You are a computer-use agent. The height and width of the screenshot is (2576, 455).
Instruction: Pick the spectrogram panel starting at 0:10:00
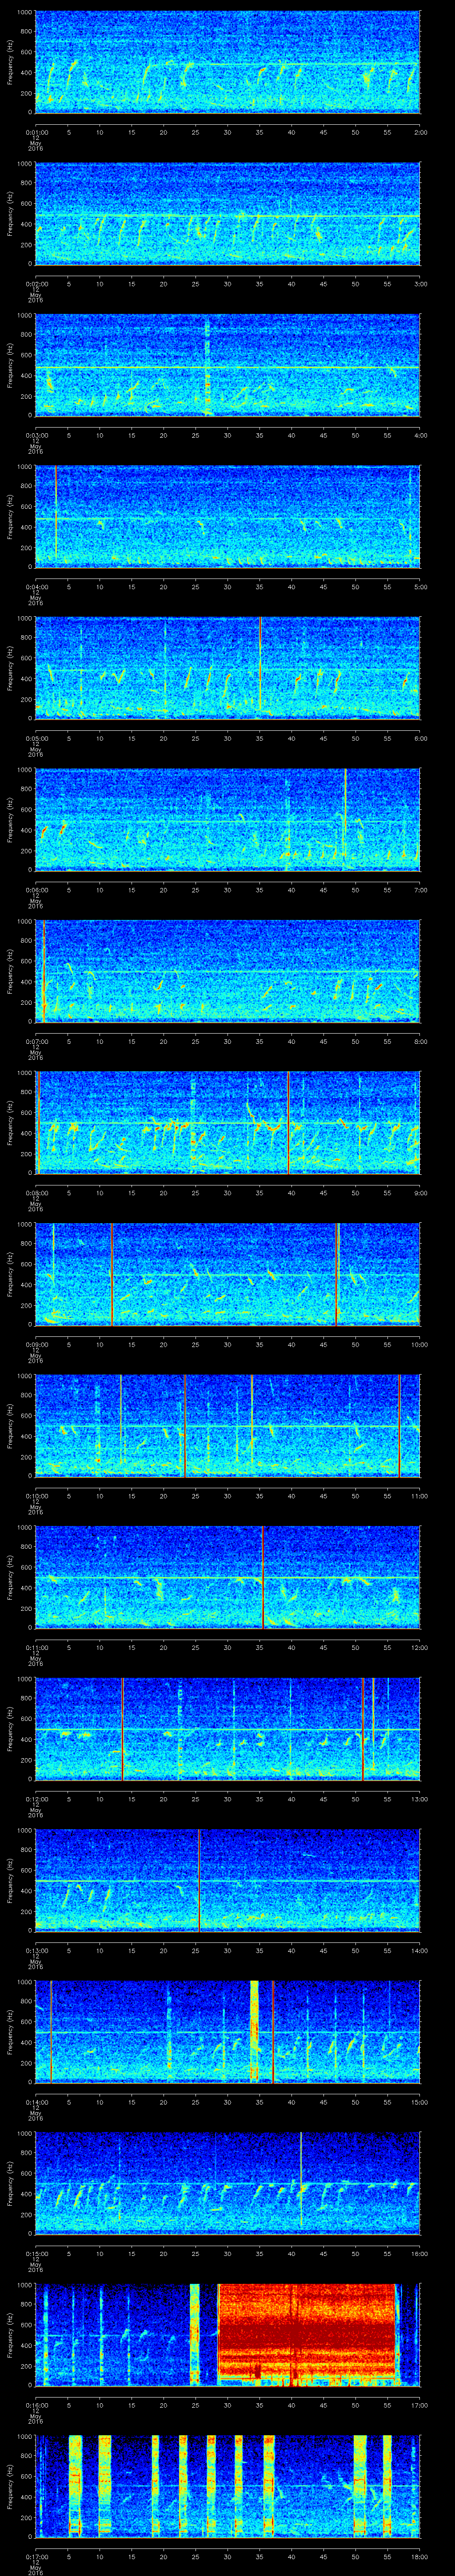coord(228,1425)
